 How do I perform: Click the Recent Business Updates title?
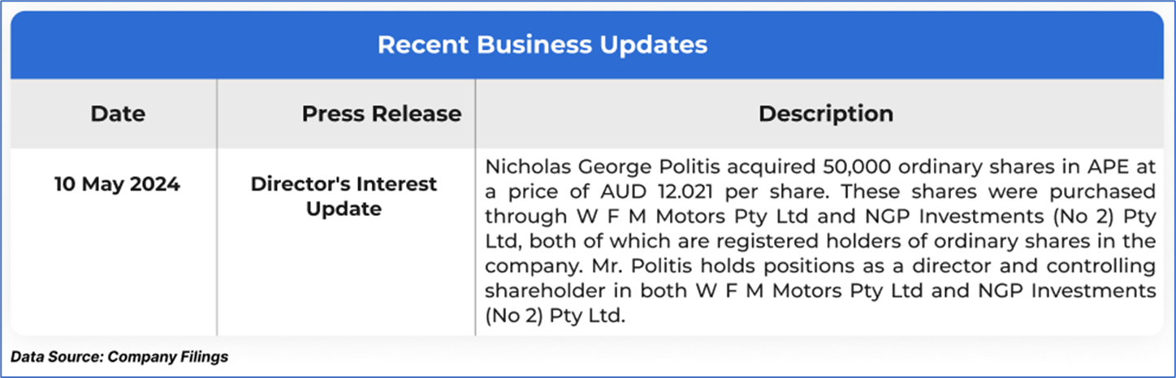[542, 45]
